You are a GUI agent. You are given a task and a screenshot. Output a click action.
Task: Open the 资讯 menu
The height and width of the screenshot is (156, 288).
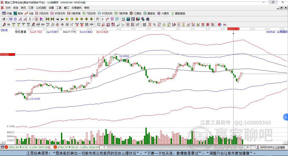[x=23, y=8]
